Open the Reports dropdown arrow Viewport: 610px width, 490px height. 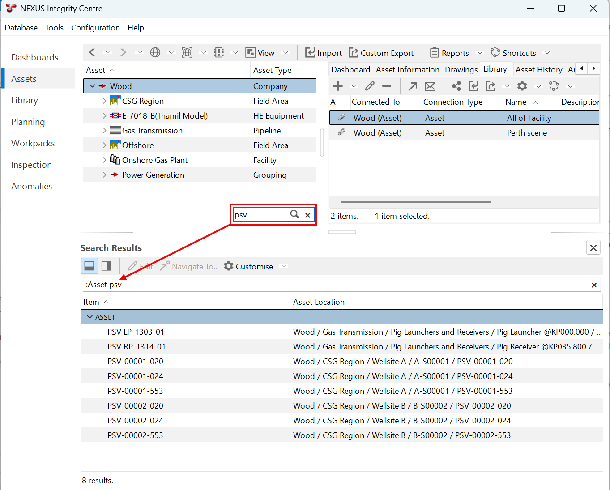(480, 53)
